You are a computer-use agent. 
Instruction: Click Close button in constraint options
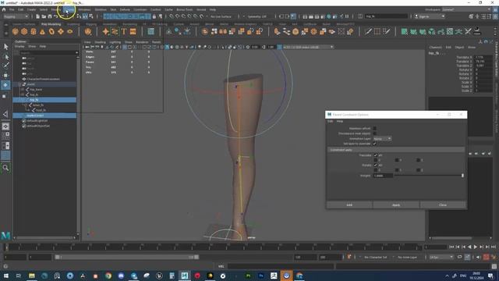pos(443,205)
